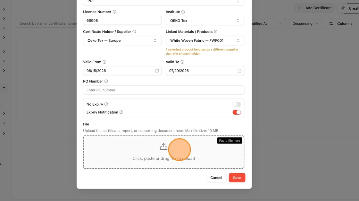Click the Valid To date field 07/29/2026
Image resolution: width=359 pixels, height=201 pixels.
point(205,71)
